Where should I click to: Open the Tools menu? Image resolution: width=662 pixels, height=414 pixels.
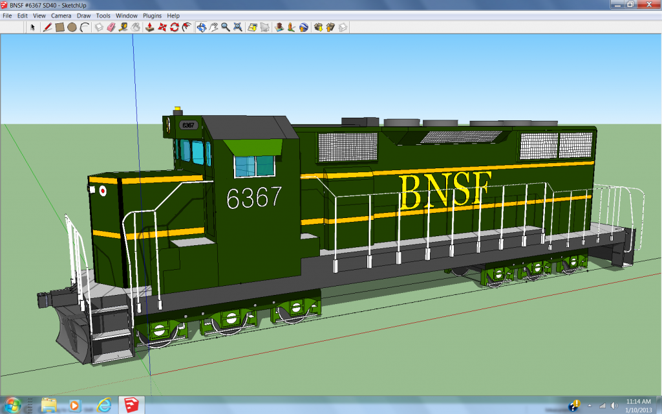click(x=103, y=16)
